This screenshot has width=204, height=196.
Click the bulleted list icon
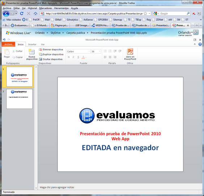click(105, 51)
